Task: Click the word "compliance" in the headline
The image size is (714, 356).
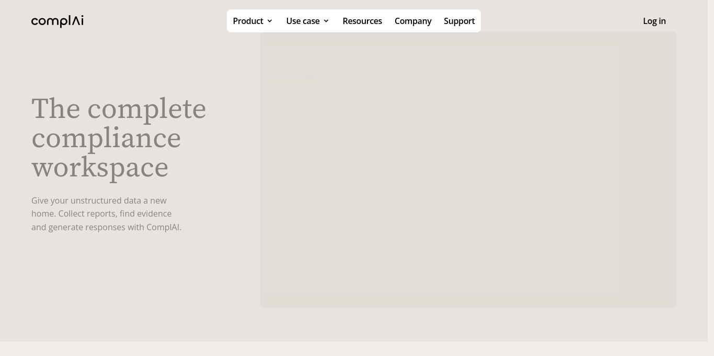Action: (106, 138)
